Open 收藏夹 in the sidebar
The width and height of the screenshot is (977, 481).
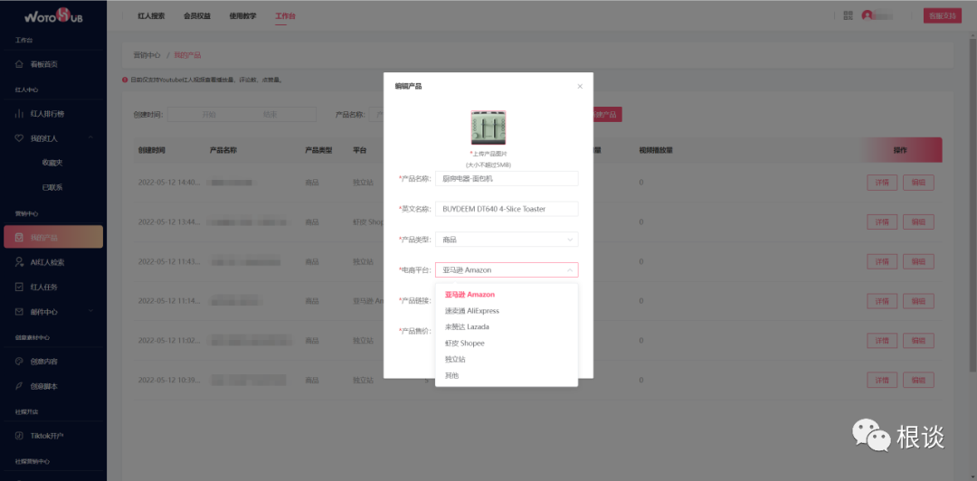coord(52,163)
